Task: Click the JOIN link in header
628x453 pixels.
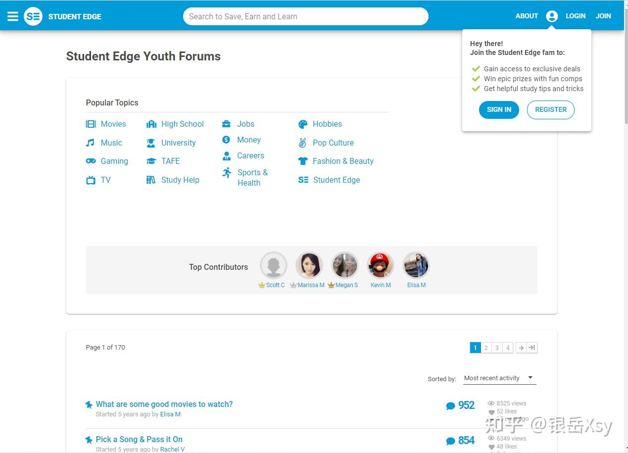Action: [603, 16]
